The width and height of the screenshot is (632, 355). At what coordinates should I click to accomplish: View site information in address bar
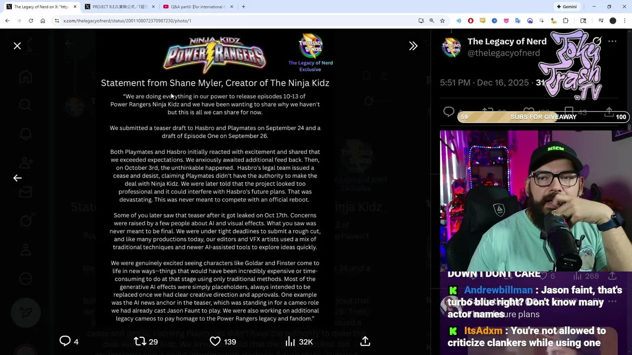[x=57, y=21]
